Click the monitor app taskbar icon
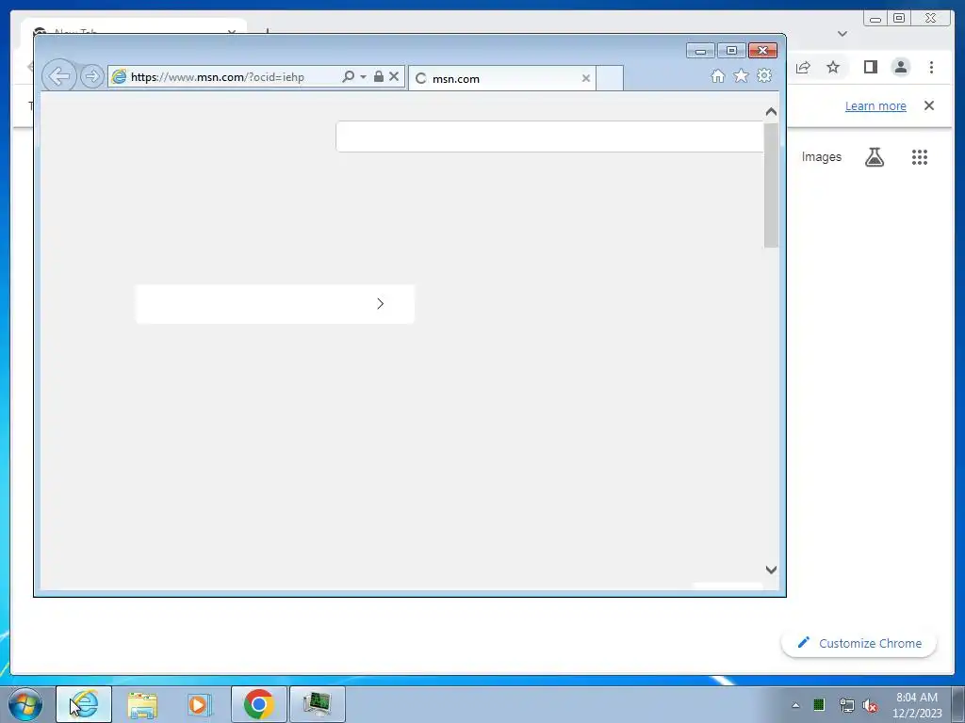This screenshot has height=723, width=965. [x=317, y=704]
